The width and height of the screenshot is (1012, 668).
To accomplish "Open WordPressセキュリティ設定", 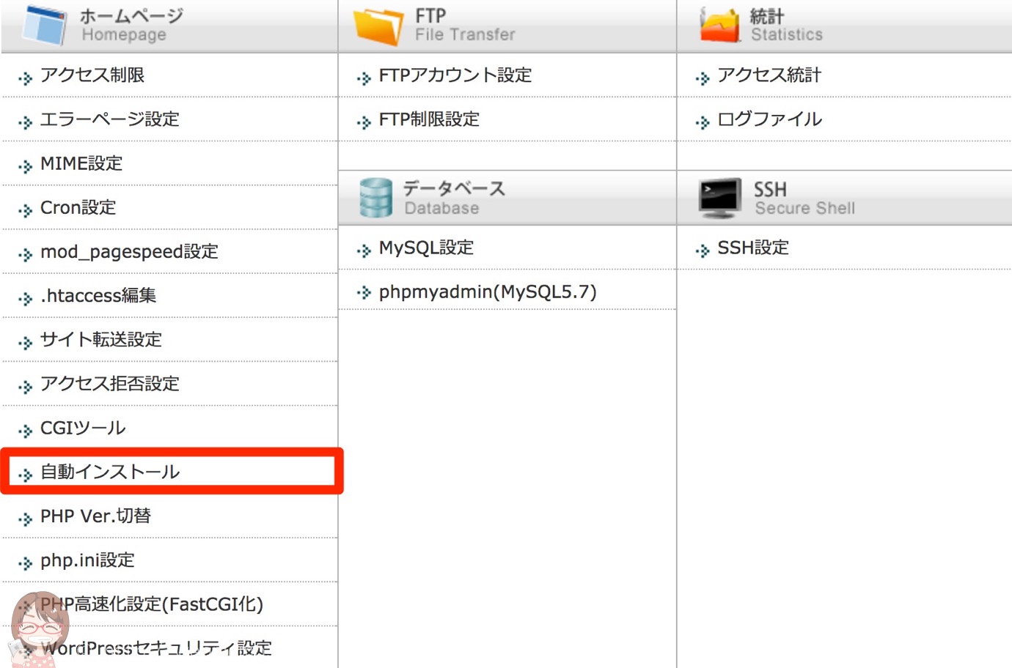I will [157, 648].
